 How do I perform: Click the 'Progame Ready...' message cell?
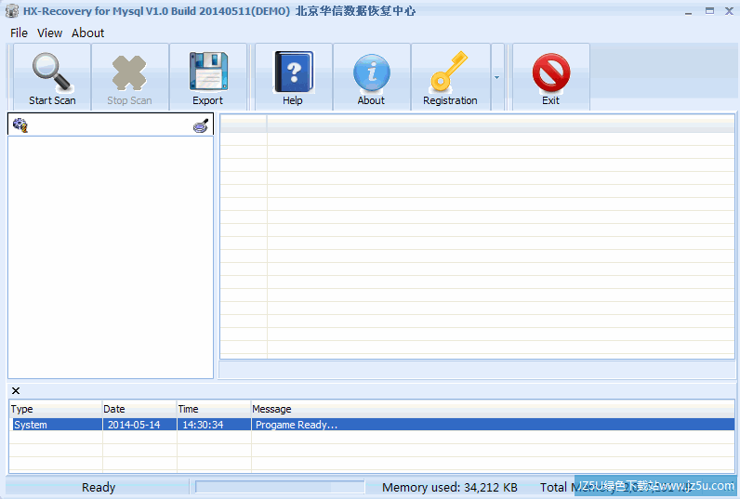[493, 425]
